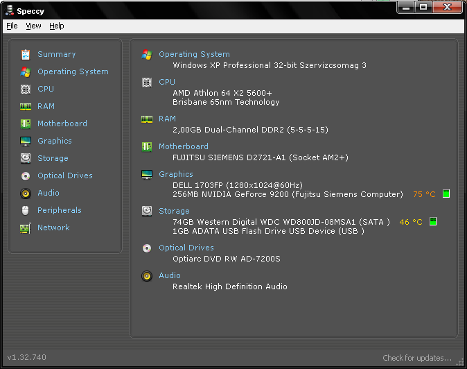Select the CPU chip icon in sidebar
This screenshot has width=467, height=369.
26,89
